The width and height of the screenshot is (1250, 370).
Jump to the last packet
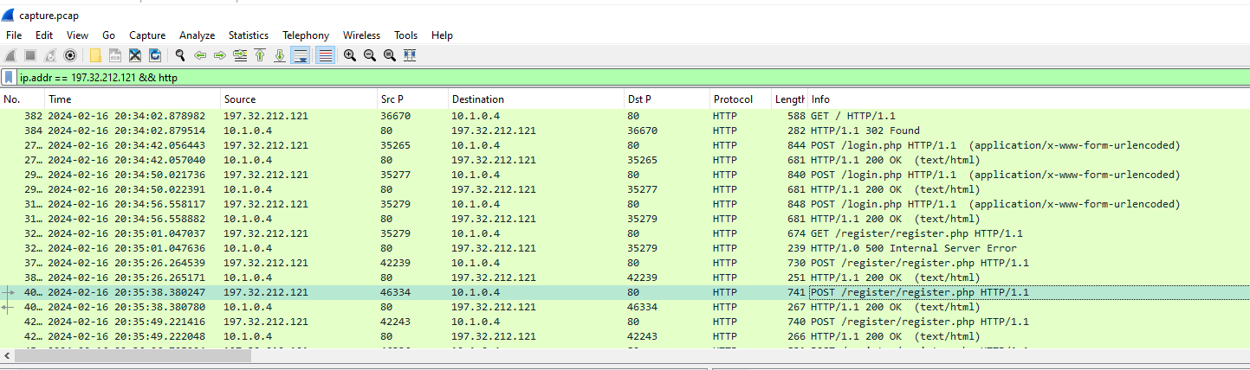tap(280, 55)
